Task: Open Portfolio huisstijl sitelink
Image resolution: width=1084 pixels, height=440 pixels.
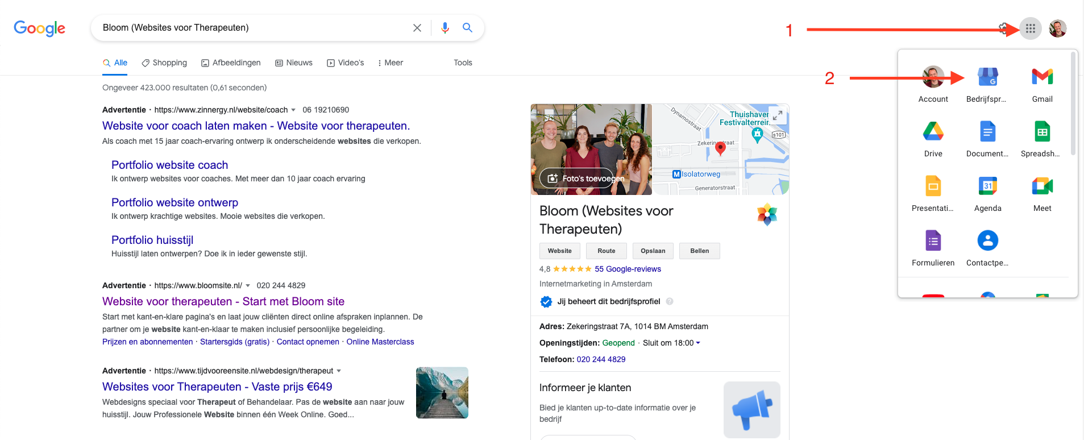Action: (x=152, y=240)
